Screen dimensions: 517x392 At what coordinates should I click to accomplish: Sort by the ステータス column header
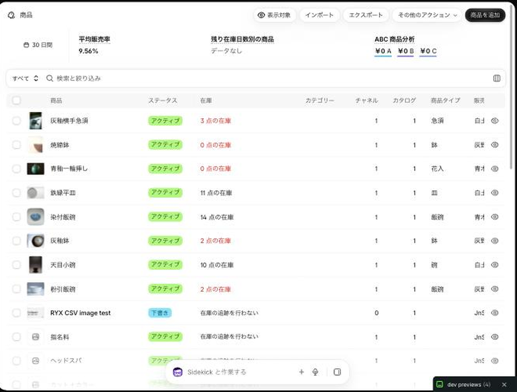click(163, 101)
